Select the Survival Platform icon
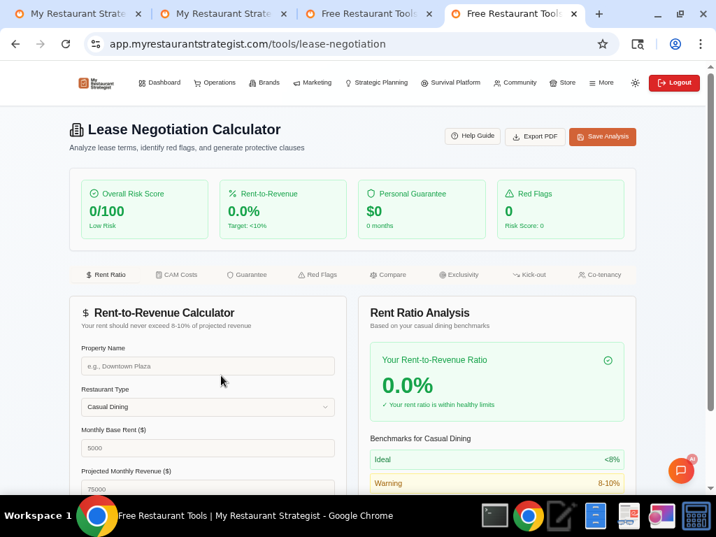Viewport: 716px width, 537px height. click(x=424, y=83)
